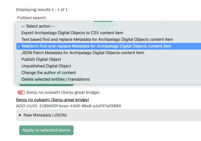Choose JSON Patch Metadata action
The width and height of the screenshot is (201, 141).
83,53
